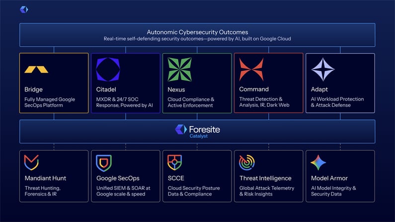Screen dimensions: 395x222
Task: Click the Threat Intelligence heading
Action: 265,178
